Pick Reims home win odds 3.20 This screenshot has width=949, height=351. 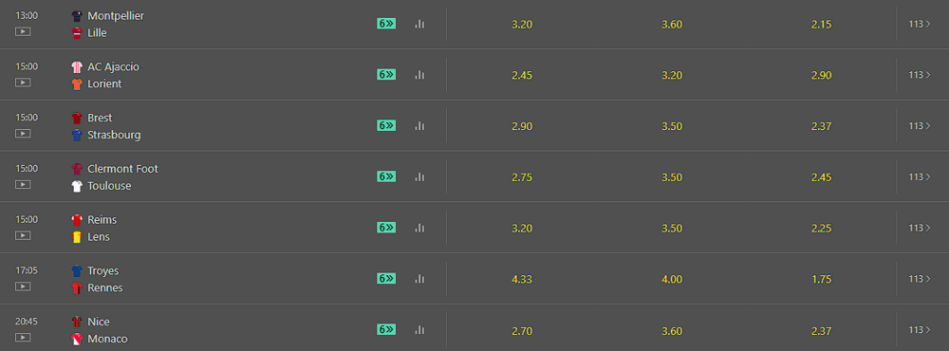point(522,229)
